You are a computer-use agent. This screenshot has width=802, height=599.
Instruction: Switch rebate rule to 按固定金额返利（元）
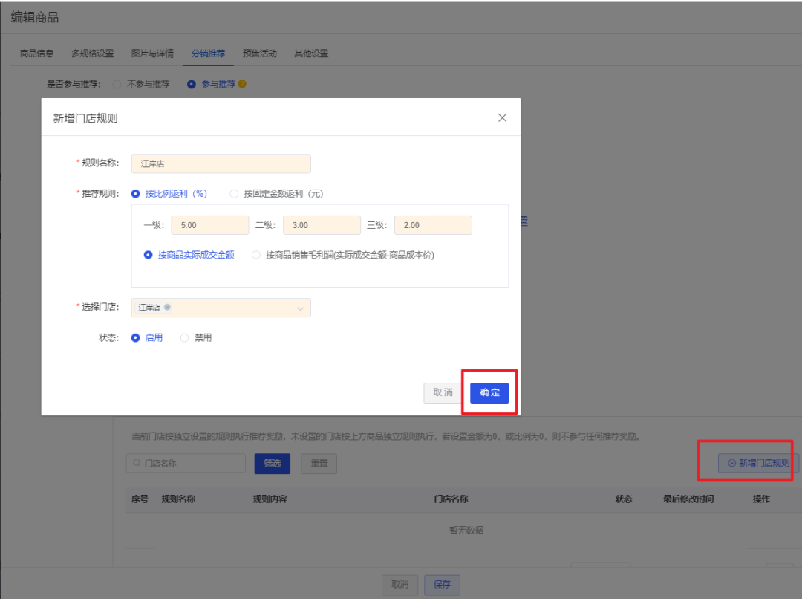click(233, 193)
